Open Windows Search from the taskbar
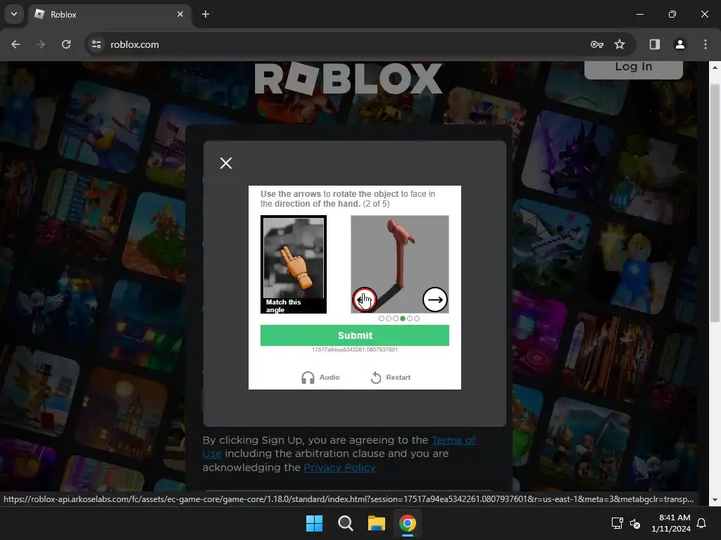Image resolution: width=721 pixels, height=540 pixels. pos(345,523)
